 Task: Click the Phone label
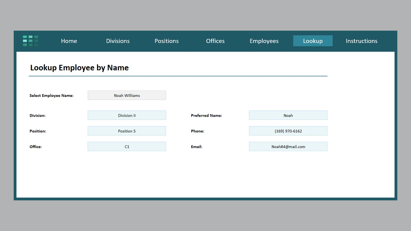click(x=197, y=131)
